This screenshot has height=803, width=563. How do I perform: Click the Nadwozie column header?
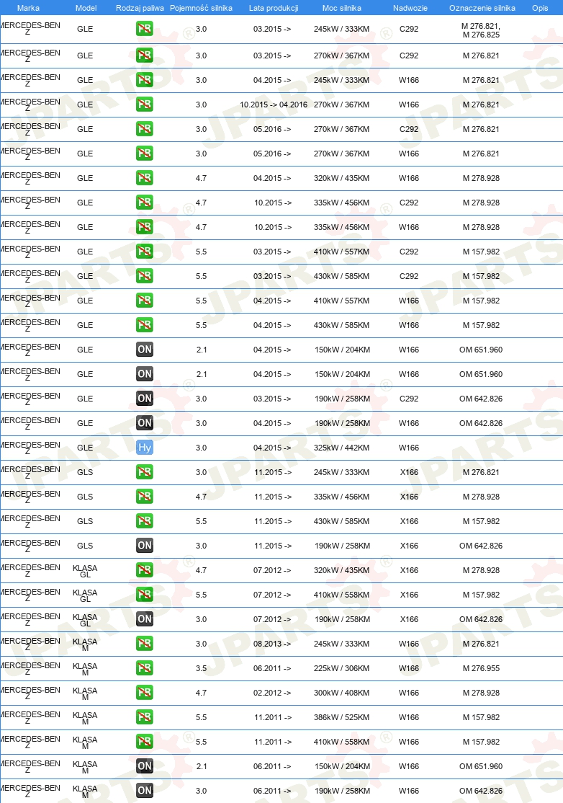coord(410,8)
